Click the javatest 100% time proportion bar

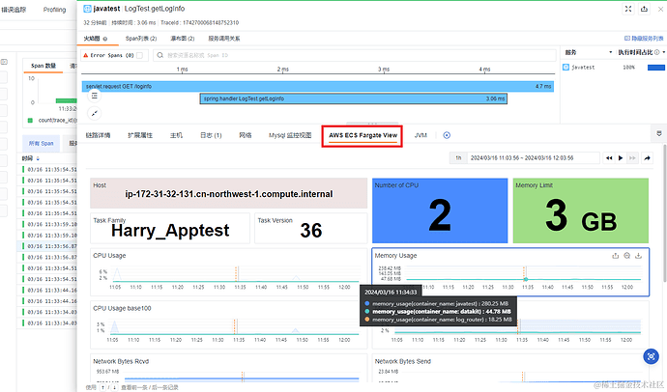656,67
